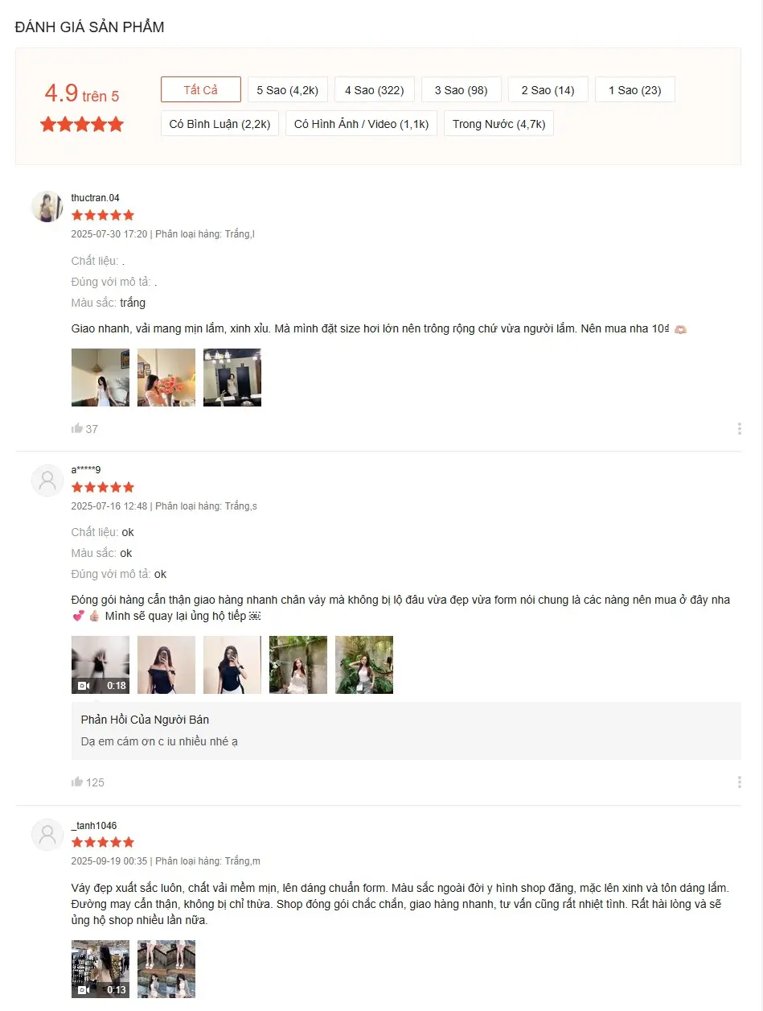Open a*****9's default avatar icon

(x=47, y=480)
